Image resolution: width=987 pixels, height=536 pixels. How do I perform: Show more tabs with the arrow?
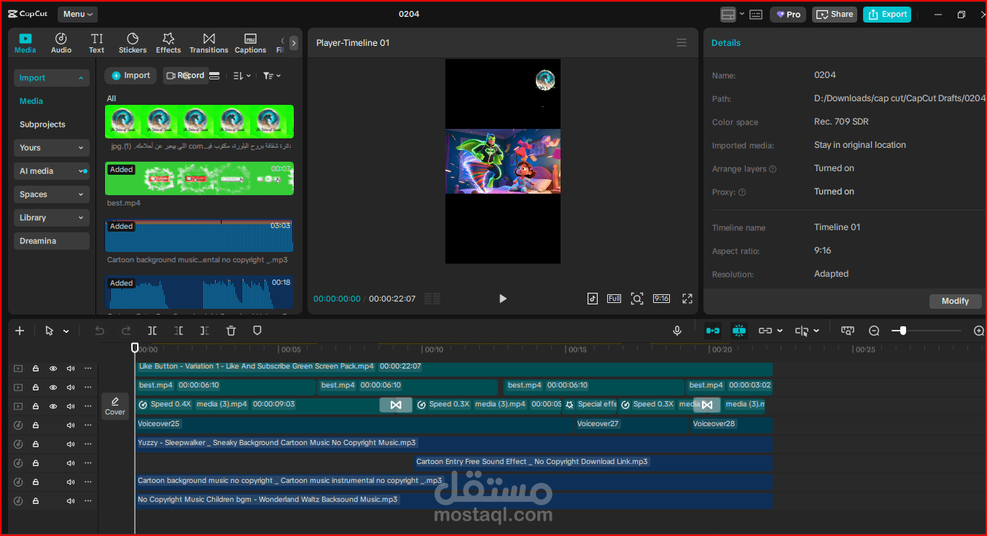tap(294, 43)
